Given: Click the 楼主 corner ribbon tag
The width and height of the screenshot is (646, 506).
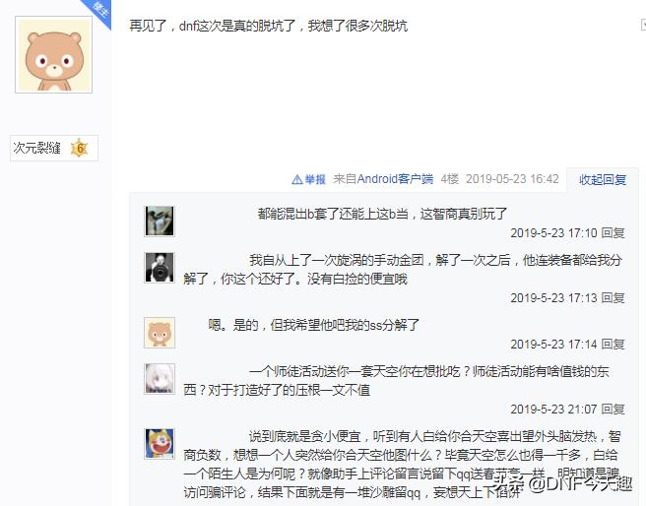Looking at the screenshot, I should (x=98, y=10).
